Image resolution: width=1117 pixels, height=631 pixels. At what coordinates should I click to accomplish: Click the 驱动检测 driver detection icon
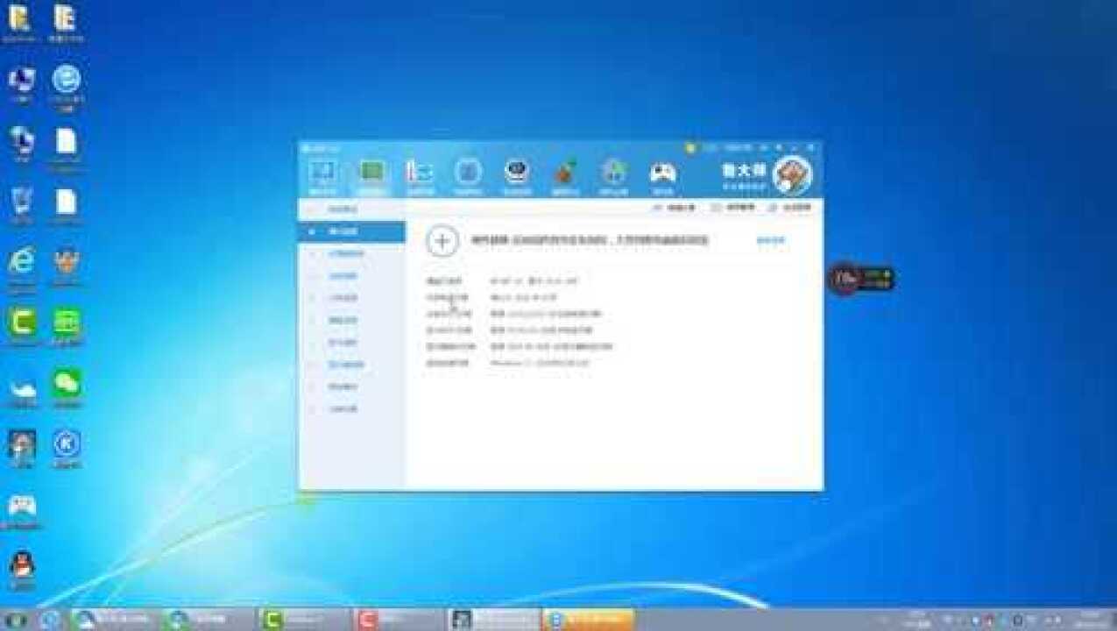517,174
